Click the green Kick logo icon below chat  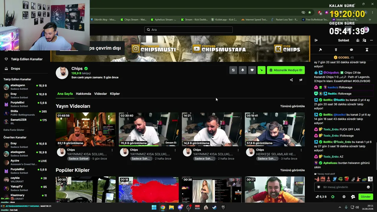click(333, 197)
